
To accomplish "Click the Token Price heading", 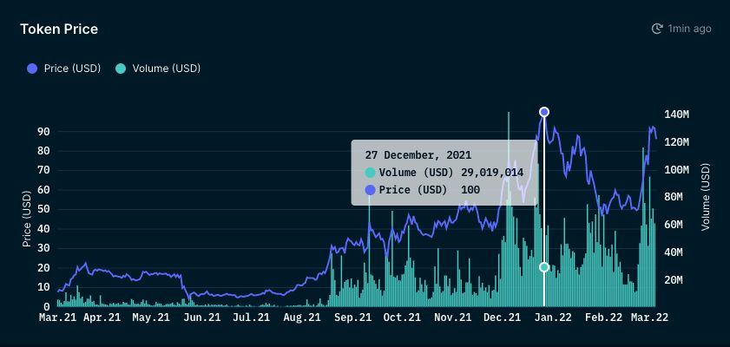I will point(59,29).
